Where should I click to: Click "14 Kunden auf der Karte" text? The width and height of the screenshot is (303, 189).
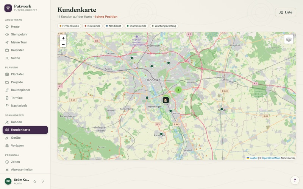(x=75, y=17)
